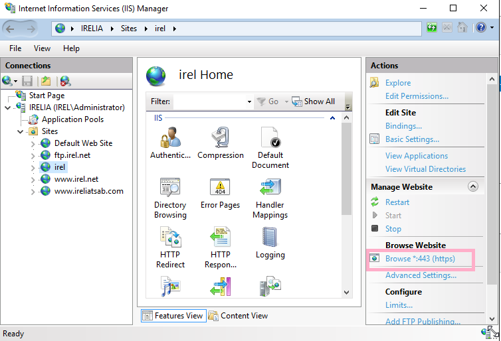Click the feature list vertical scrollbar

point(346,169)
